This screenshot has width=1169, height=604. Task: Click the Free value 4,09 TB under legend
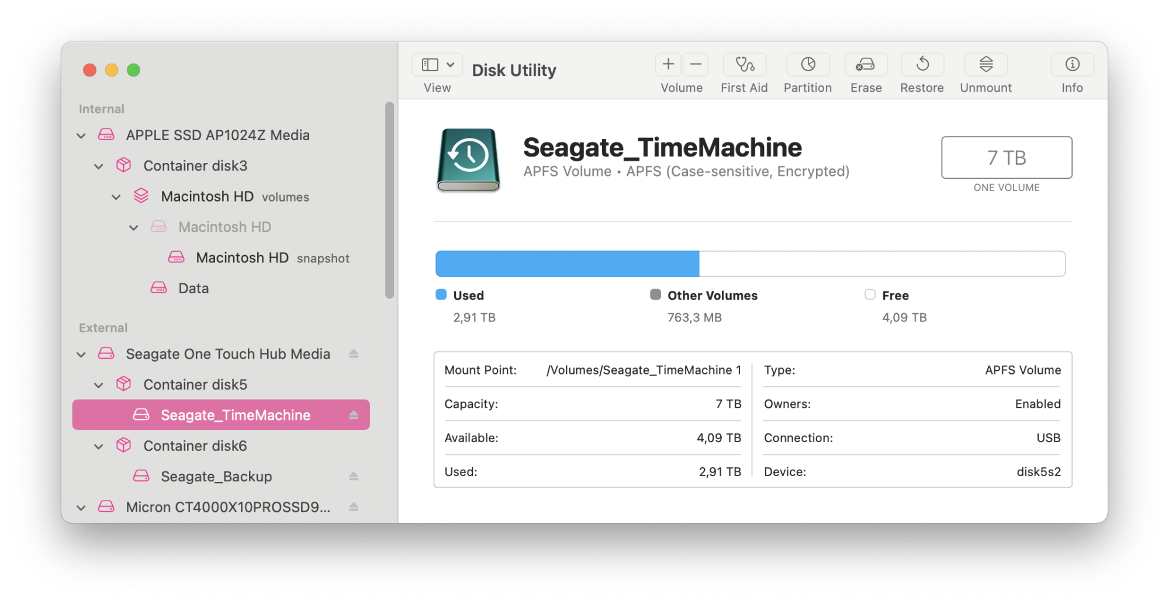[904, 317]
